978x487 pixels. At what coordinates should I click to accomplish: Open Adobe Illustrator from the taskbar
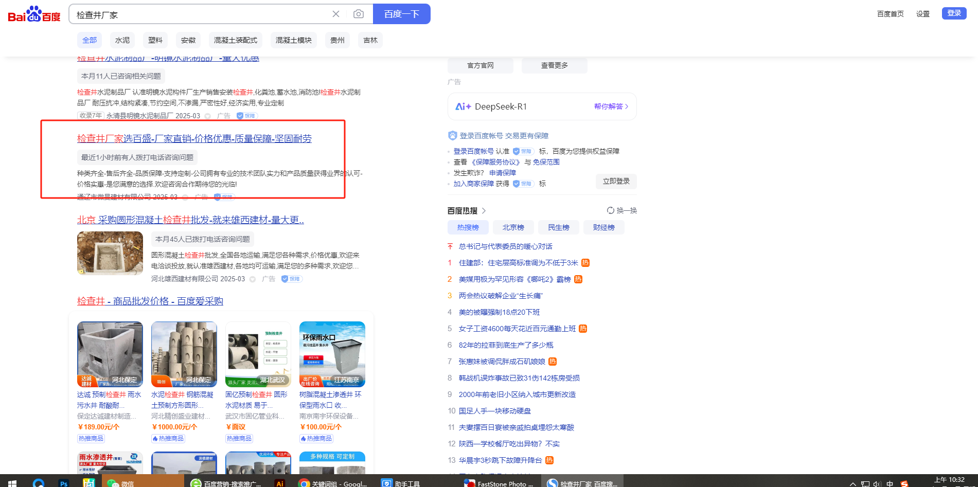pos(280,483)
